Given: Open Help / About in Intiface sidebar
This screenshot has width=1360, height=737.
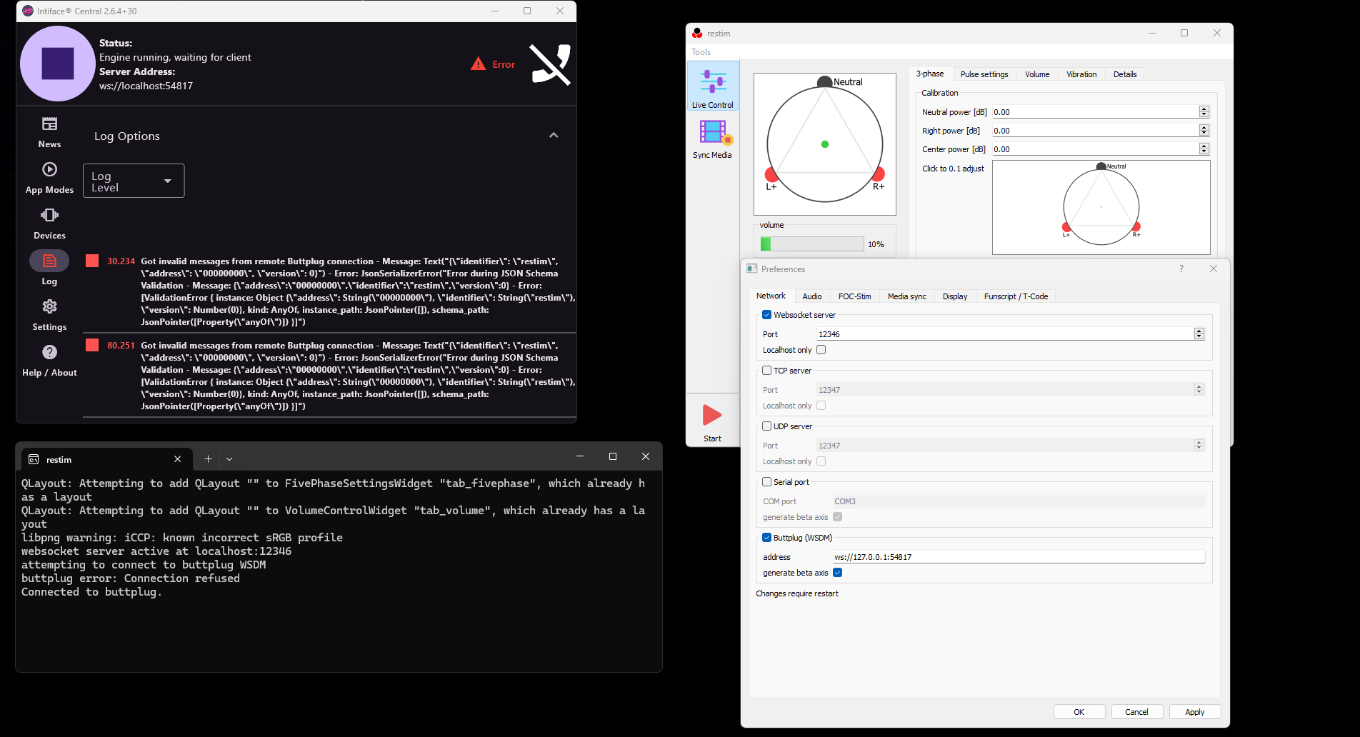Looking at the screenshot, I should pyautogui.click(x=49, y=361).
